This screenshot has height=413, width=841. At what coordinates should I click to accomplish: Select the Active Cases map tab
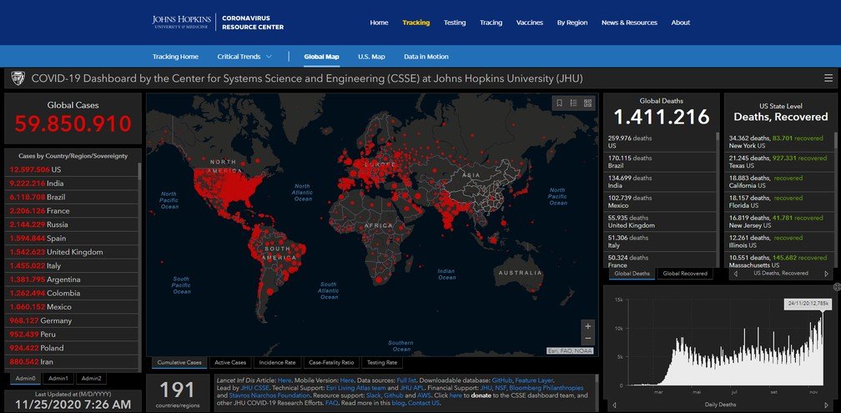coord(230,363)
